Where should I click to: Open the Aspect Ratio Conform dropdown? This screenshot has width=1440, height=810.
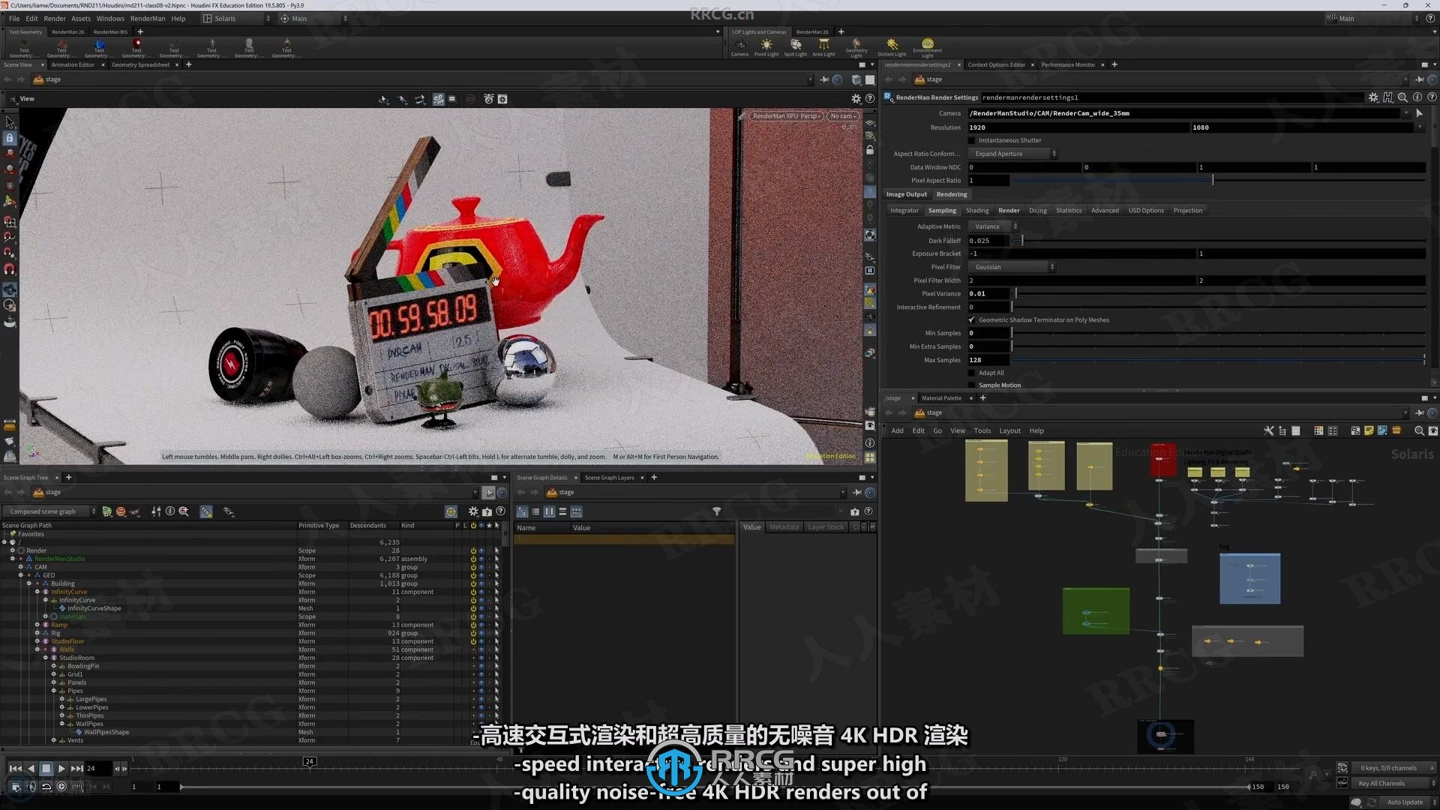(x=1012, y=154)
